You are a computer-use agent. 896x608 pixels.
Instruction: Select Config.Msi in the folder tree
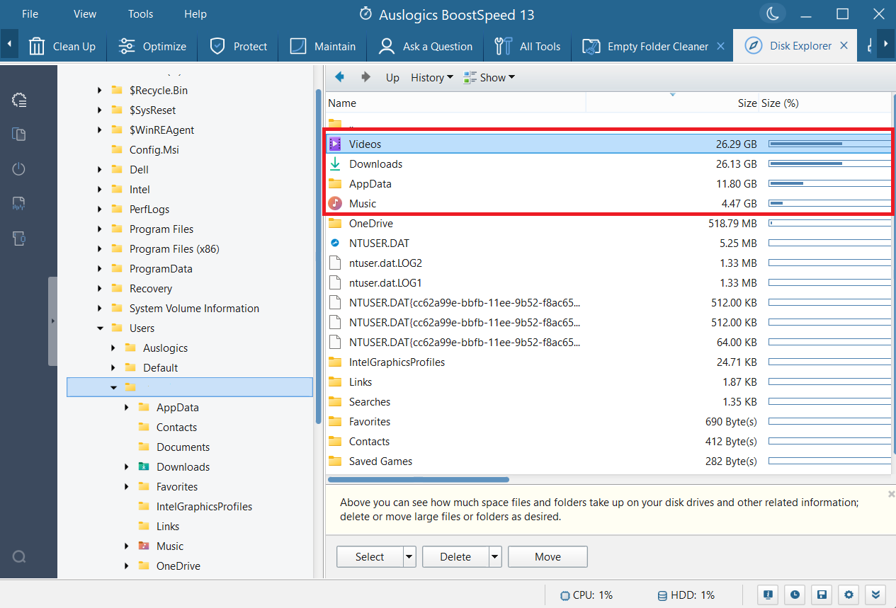click(x=154, y=150)
